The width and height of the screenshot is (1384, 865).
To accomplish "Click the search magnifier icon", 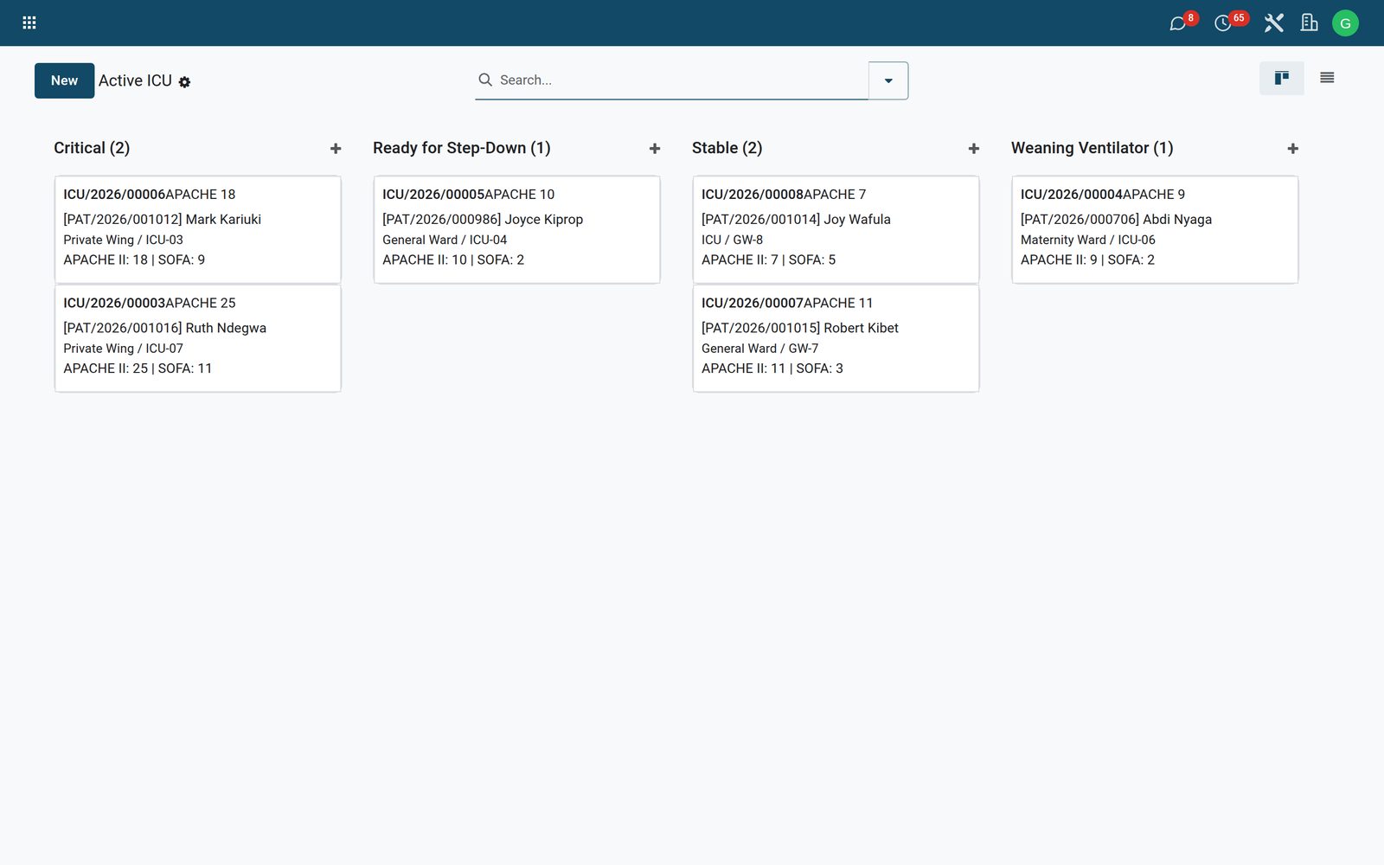I will click(x=485, y=80).
